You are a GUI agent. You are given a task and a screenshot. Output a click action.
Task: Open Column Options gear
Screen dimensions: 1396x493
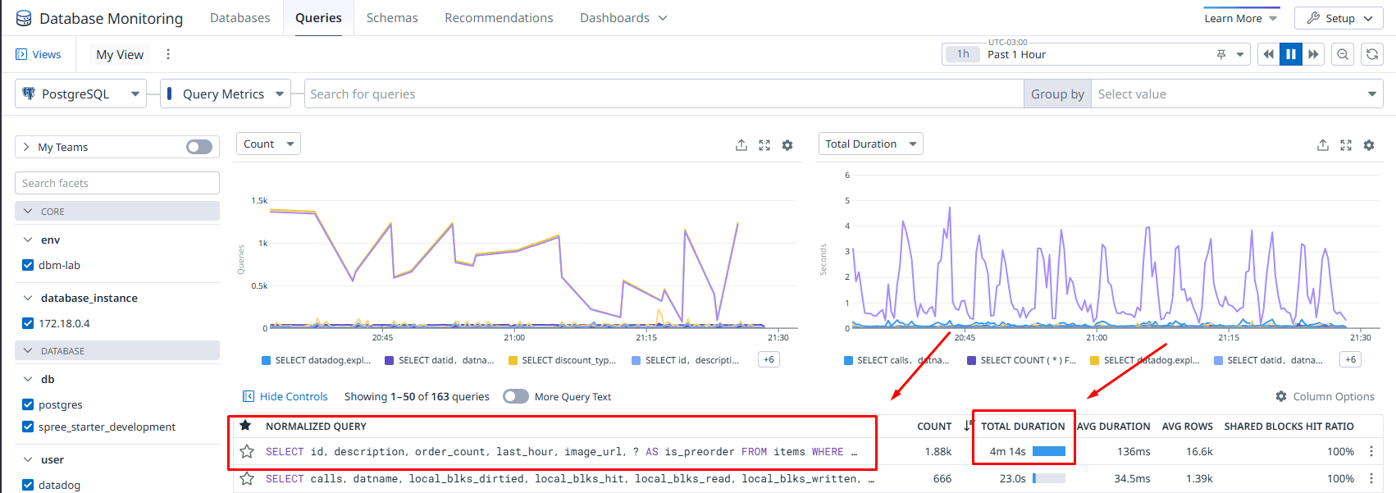[x=1281, y=396]
